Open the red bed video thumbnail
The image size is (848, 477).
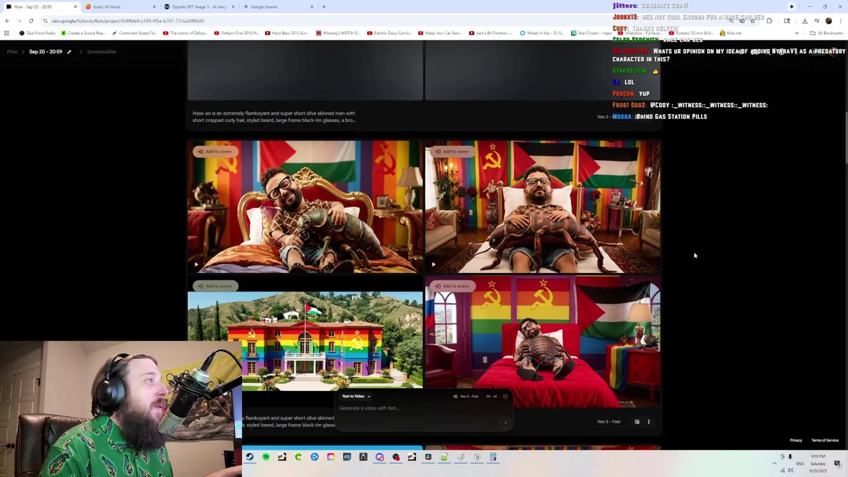(x=543, y=343)
